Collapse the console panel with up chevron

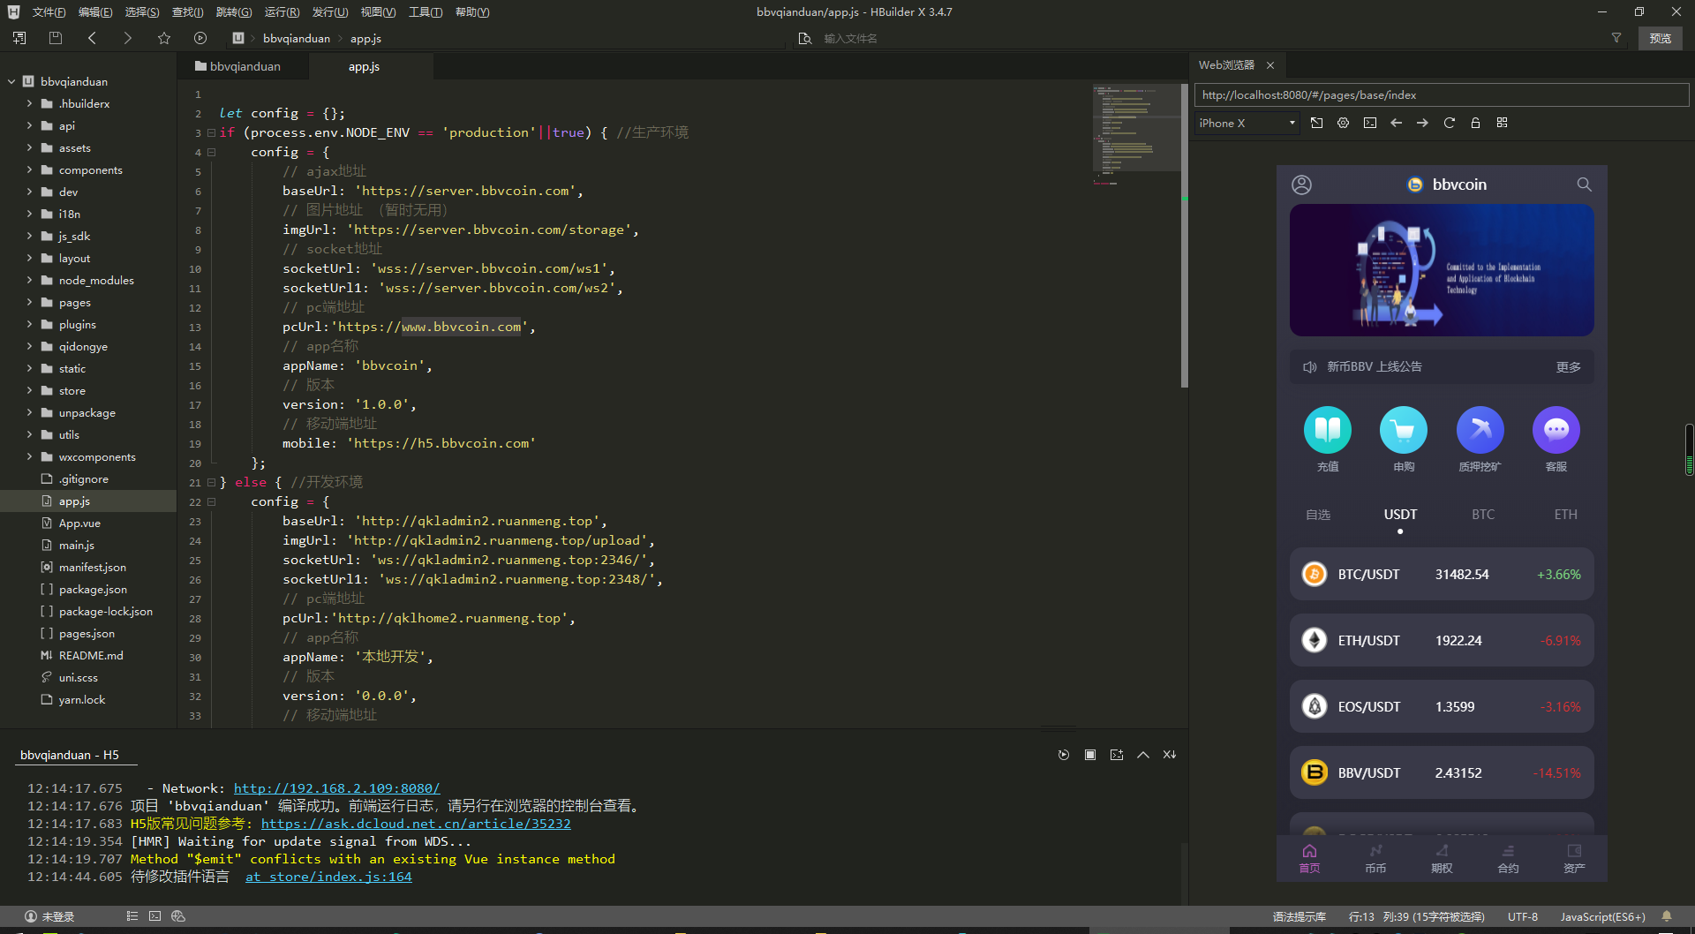click(x=1143, y=755)
